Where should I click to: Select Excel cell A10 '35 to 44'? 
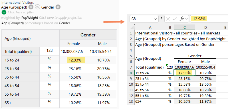tap(150, 84)
